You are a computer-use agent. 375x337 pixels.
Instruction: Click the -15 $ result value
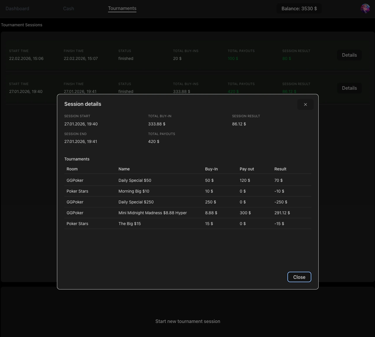tap(279, 224)
